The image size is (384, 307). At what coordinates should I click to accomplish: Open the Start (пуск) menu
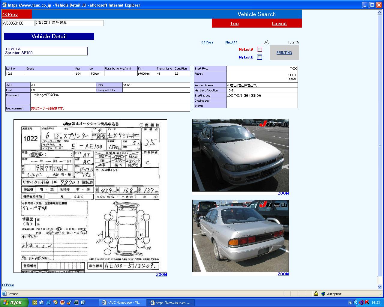pos(14,303)
